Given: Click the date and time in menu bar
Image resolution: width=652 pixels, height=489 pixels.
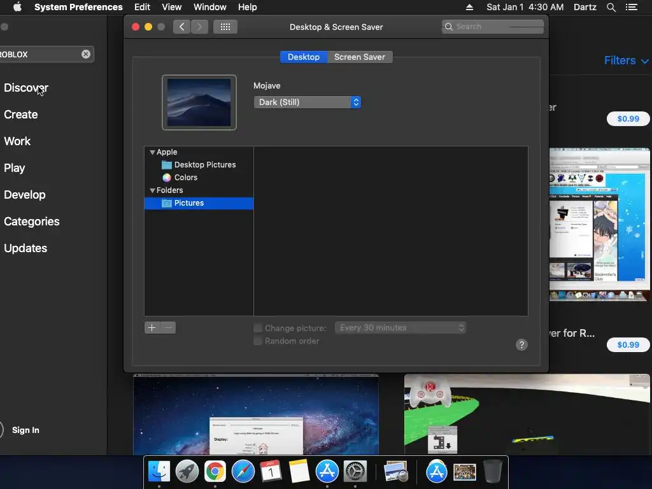Looking at the screenshot, I should (x=525, y=7).
